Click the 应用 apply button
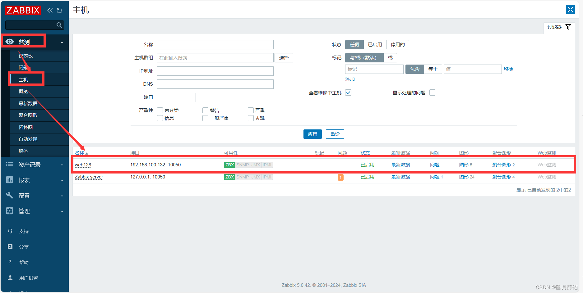The width and height of the screenshot is (583, 293). pyautogui.click(x=312, y=134)
